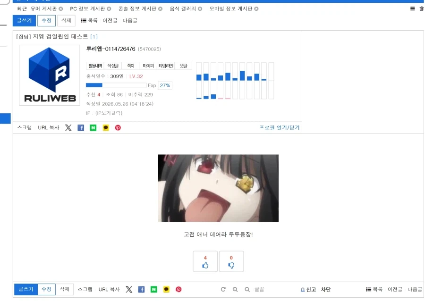Go to 다음글 next post at bottom
The width and height of the screenshot is (425, 301).
pyautogui.click(x=415, y=289)
